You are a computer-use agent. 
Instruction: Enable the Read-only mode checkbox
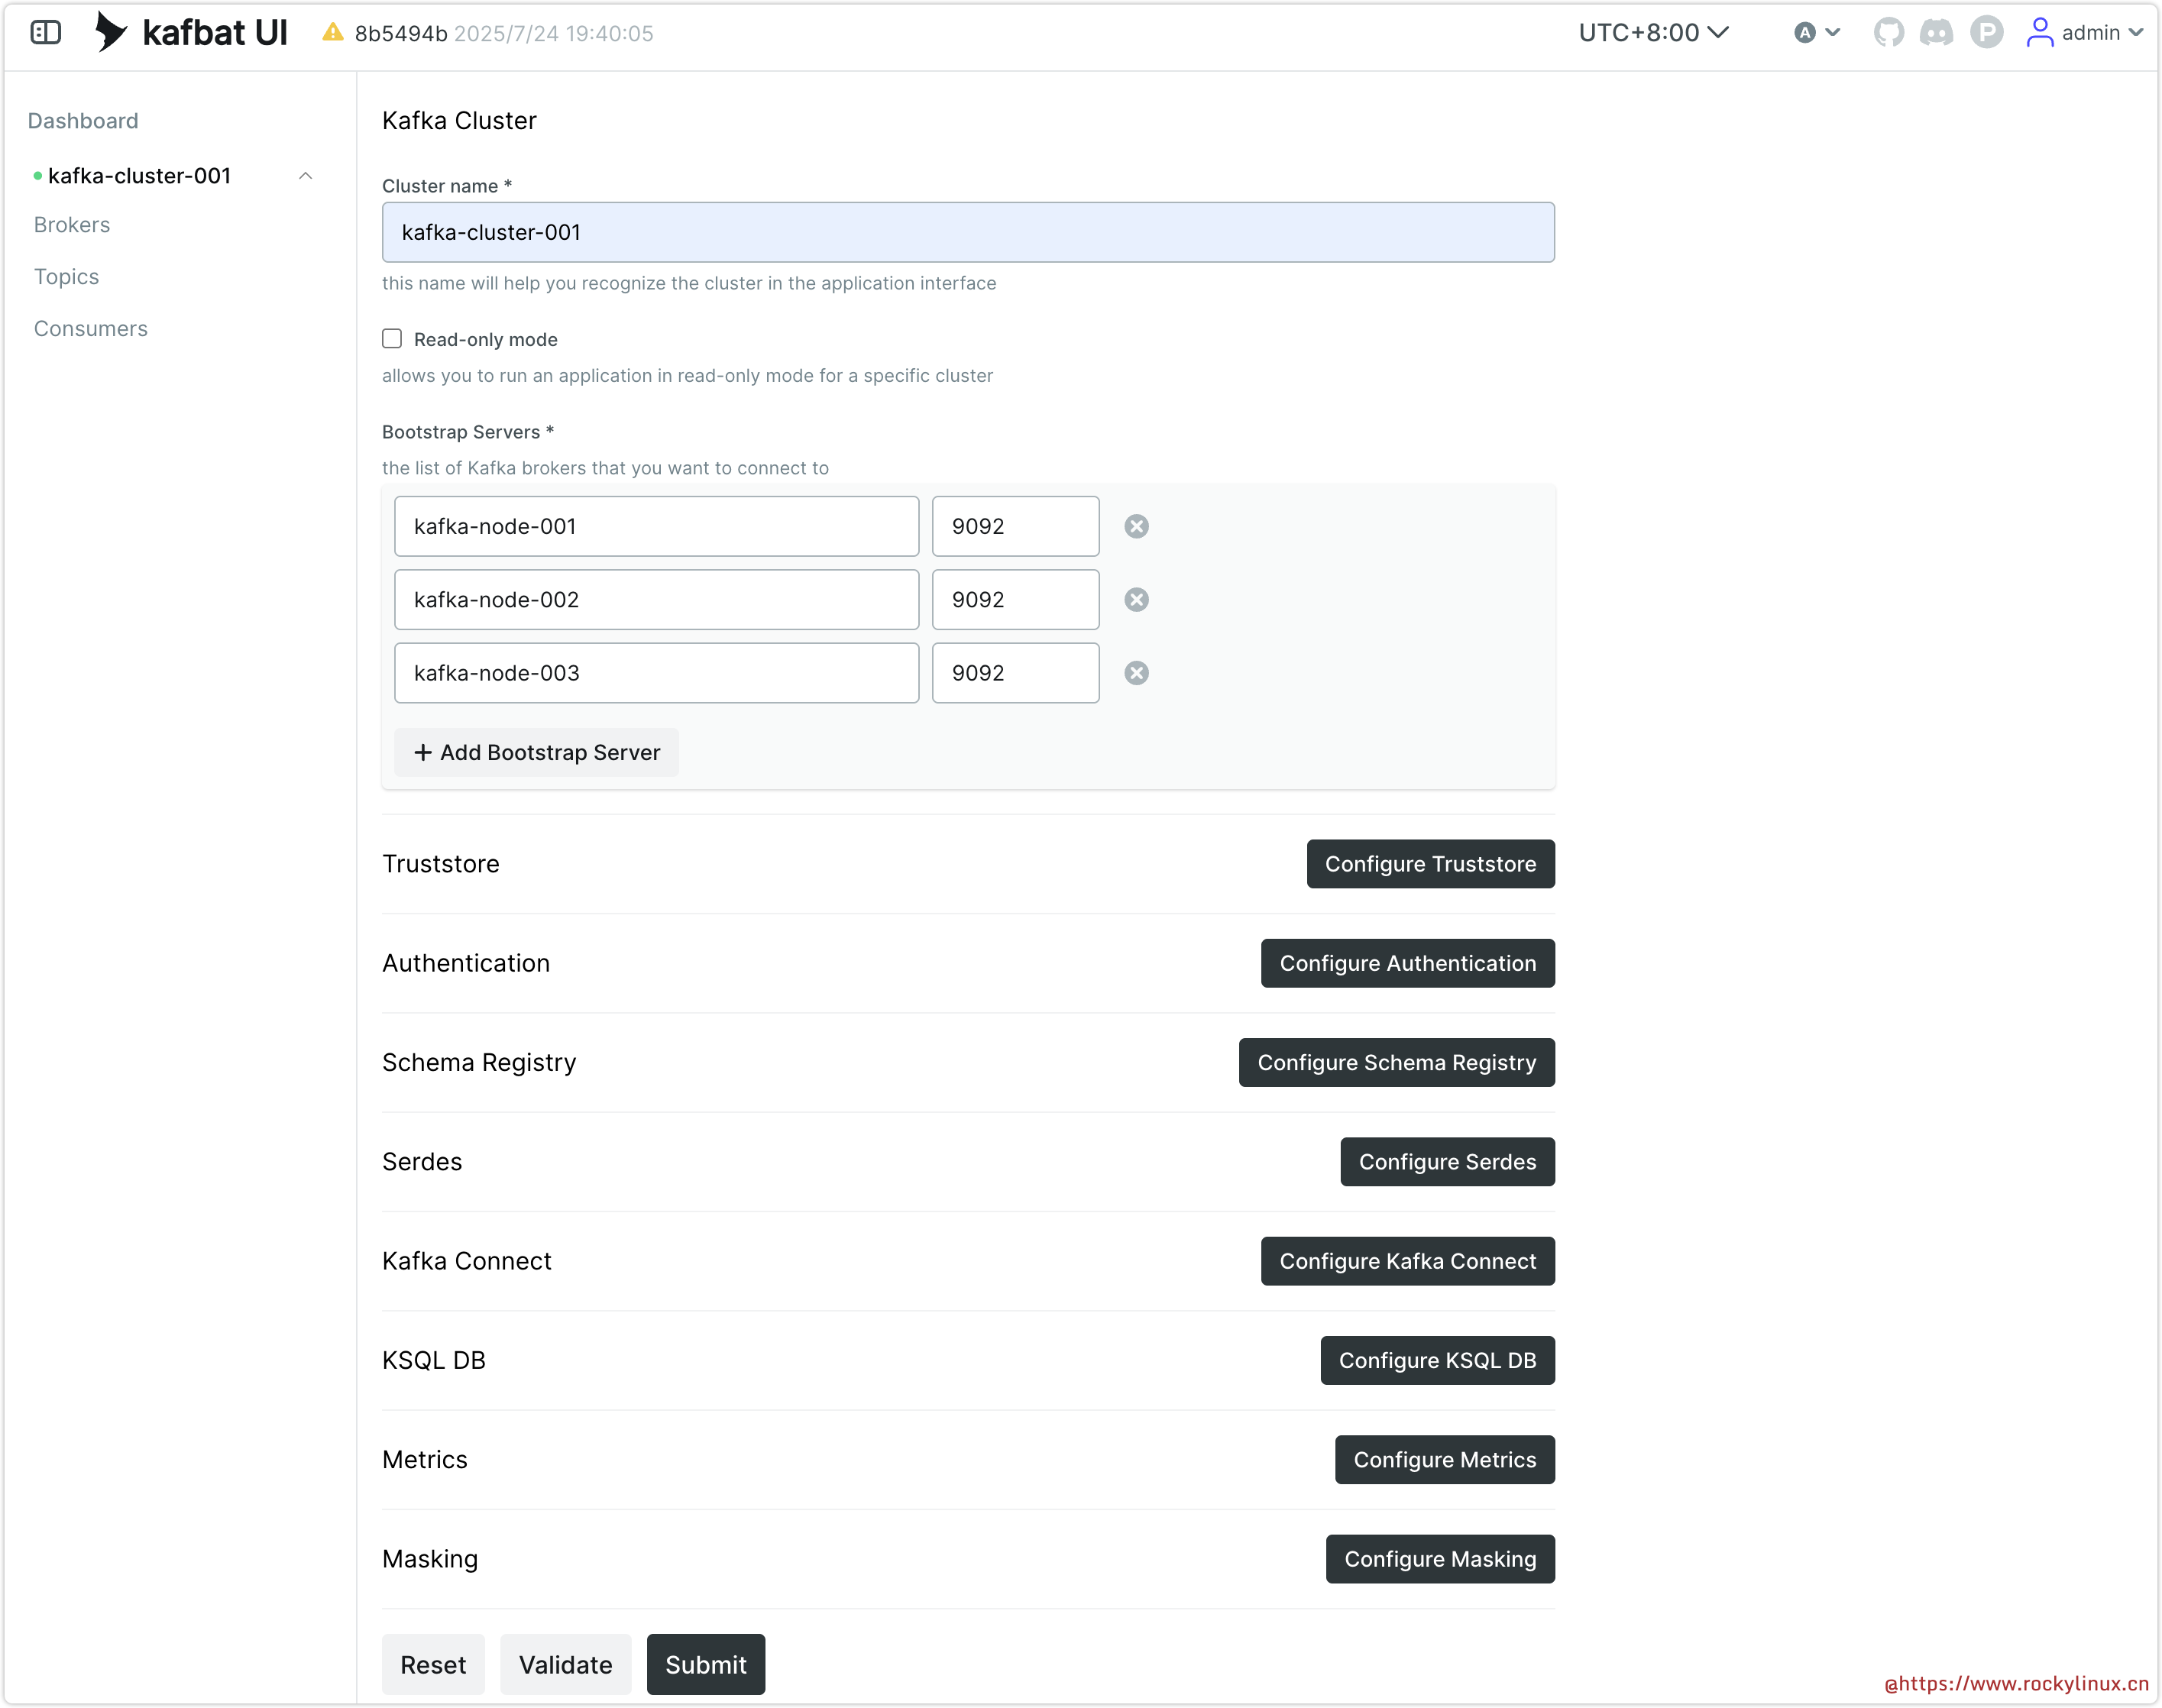(392, 339)
